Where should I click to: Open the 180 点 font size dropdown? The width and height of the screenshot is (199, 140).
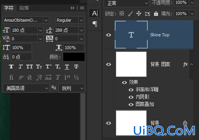(x=40, y=30)
